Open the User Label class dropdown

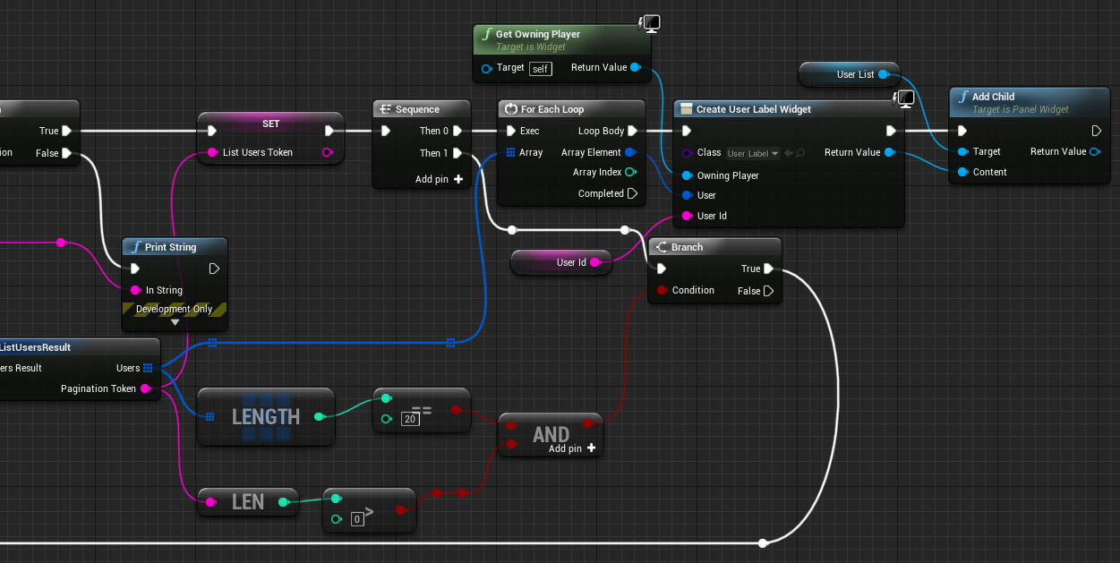coord(752,153)
